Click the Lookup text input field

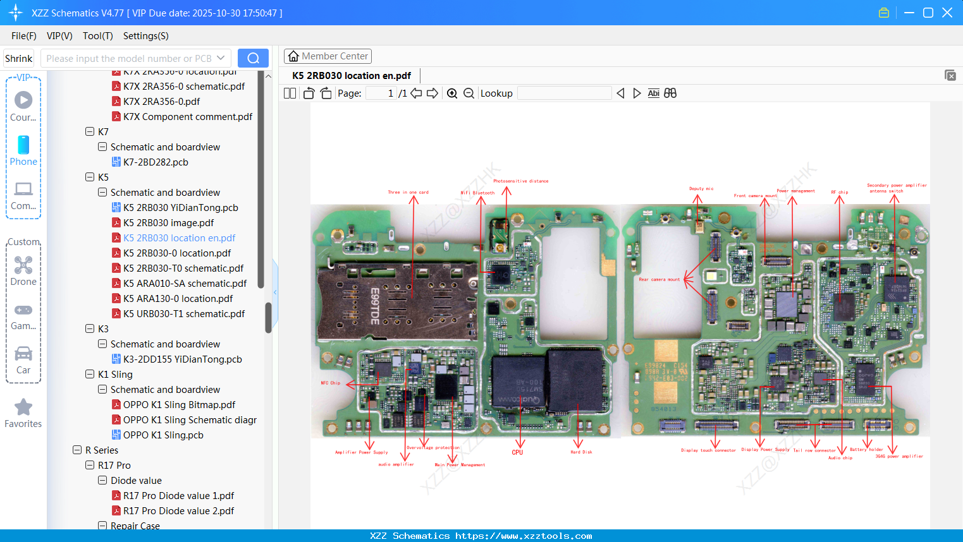click(564, 93)
